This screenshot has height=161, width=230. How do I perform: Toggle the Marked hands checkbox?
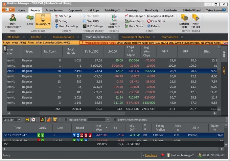click(66, 120)
